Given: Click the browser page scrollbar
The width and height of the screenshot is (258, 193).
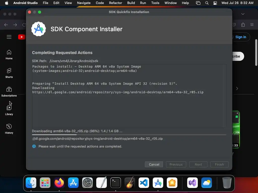Looking at the screenshot, I should click(x=256, y=53).
